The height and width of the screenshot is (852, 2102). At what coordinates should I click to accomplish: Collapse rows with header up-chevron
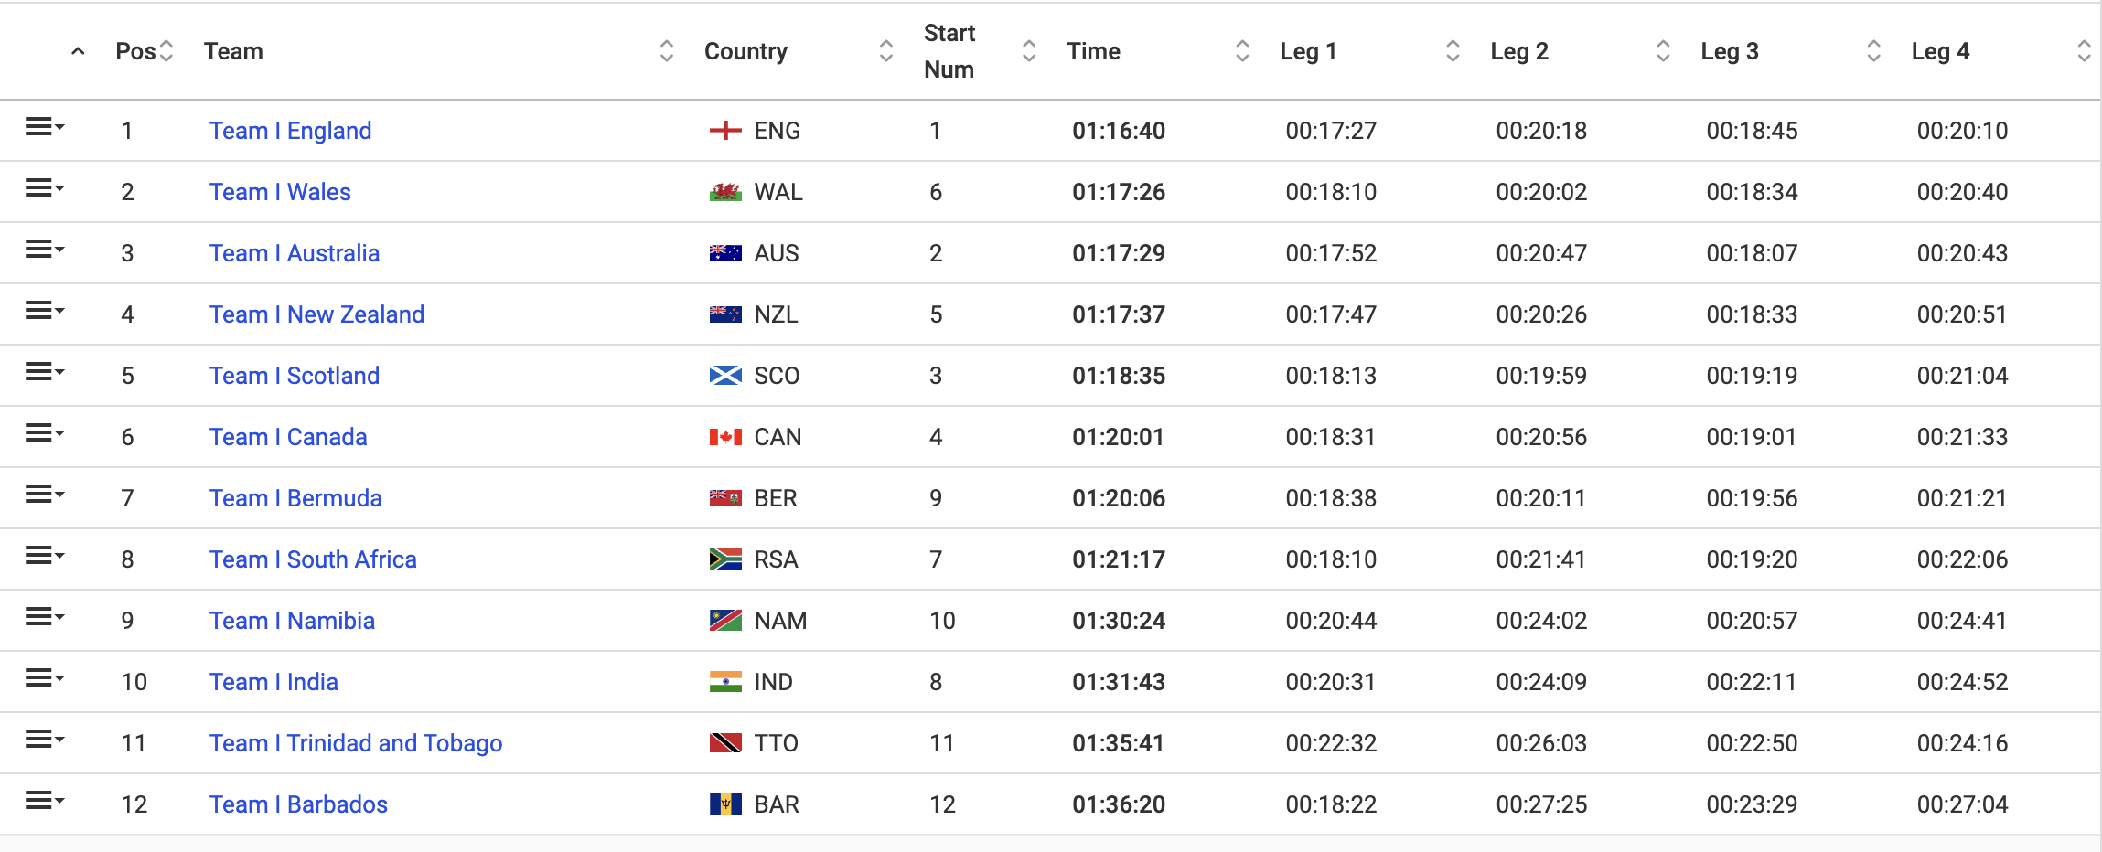78,51
